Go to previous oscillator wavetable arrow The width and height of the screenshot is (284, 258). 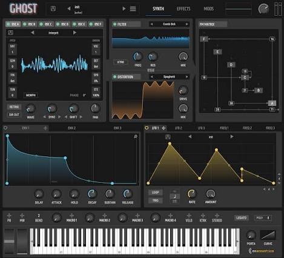33,33
